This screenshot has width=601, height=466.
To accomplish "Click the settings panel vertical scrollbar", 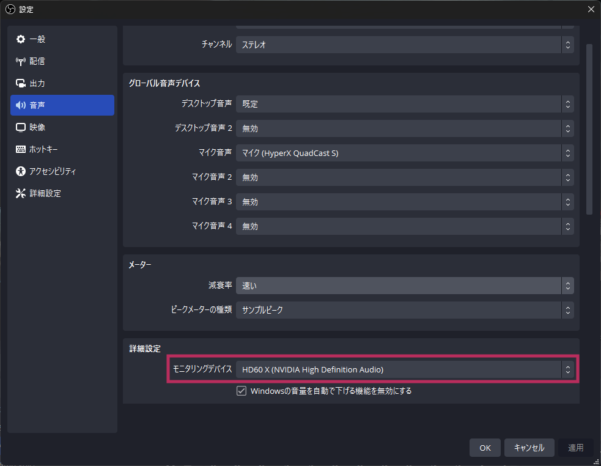I will coord(589,128).
